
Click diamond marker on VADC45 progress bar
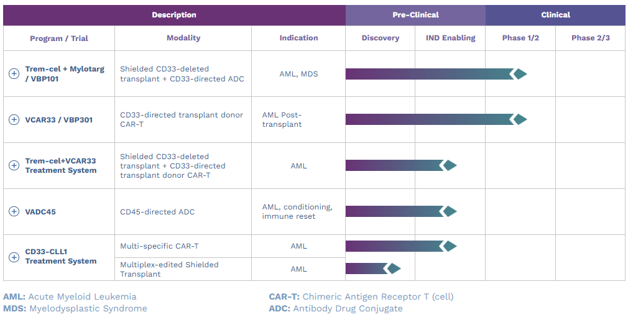[x=449, y=211]
